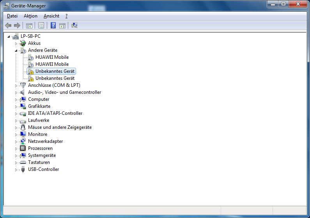This screenshot has width=310, height=218.
Task: Click the Netzwerkadapter network icon
Action: tap(23, 141)
